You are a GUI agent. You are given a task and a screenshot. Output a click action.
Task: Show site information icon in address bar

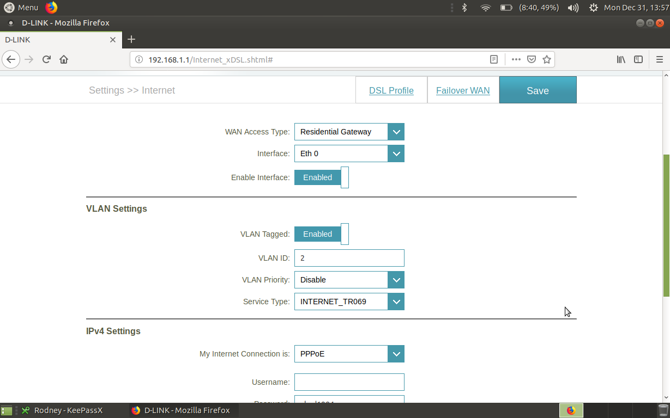click(138, 59)
